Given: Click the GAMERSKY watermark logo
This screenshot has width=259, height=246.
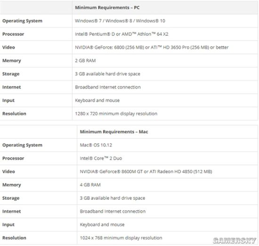Looking at the screenshot, I should pyautogui.click(x=235, y=240).
